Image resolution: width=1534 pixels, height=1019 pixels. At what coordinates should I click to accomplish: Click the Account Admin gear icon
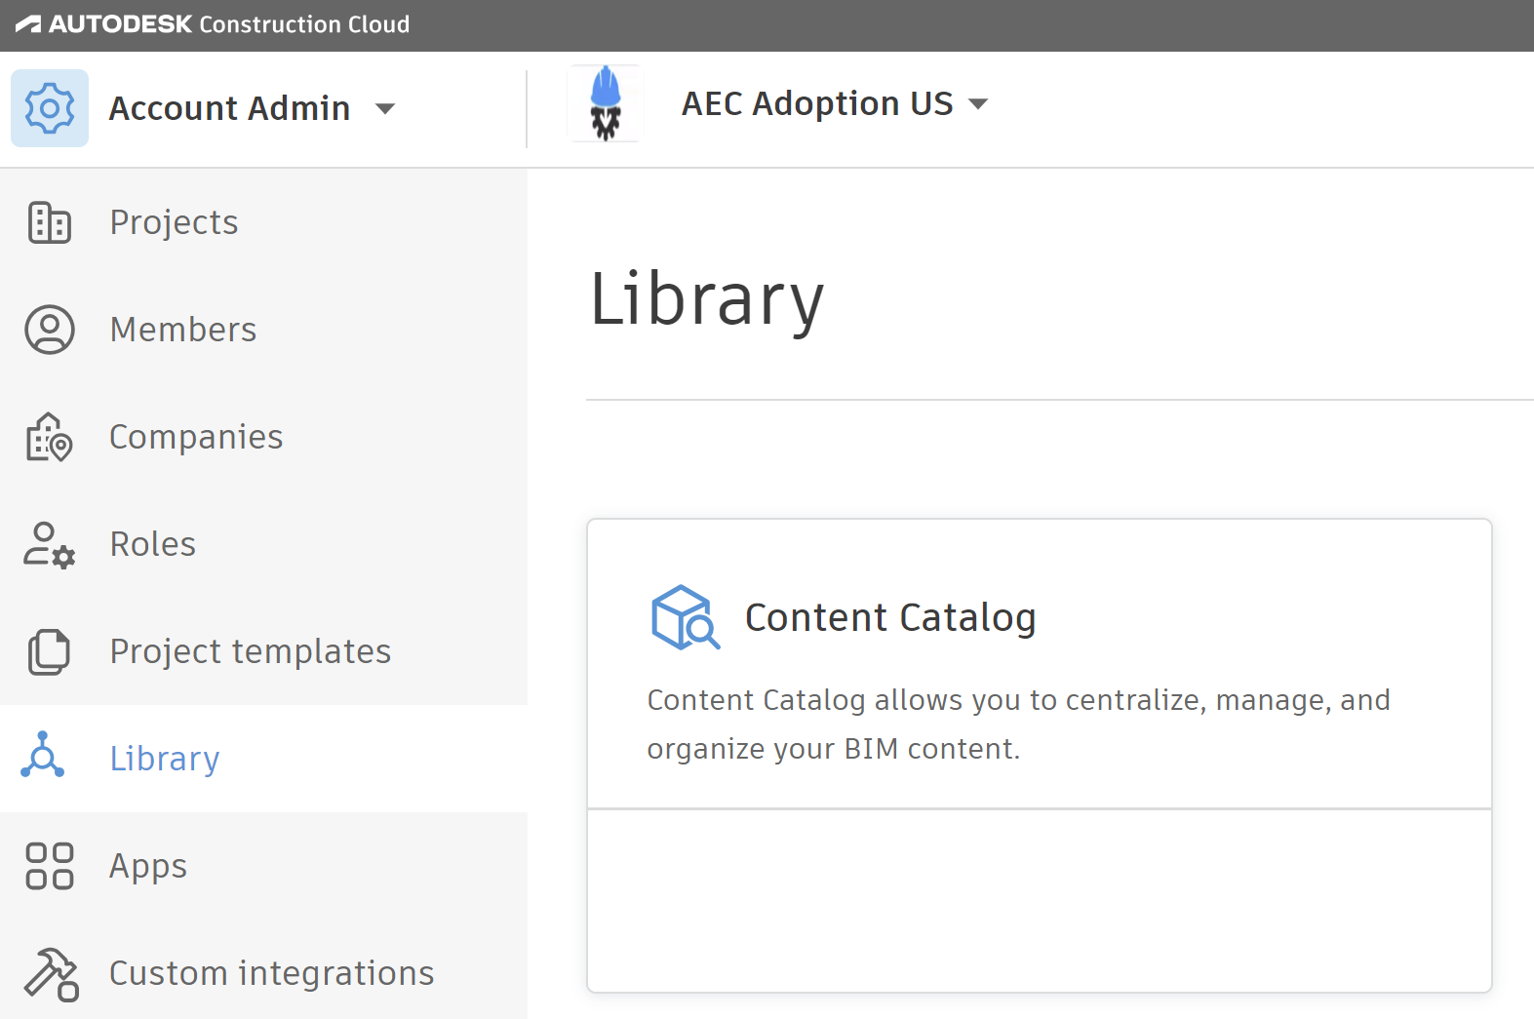tap(50, 108)
